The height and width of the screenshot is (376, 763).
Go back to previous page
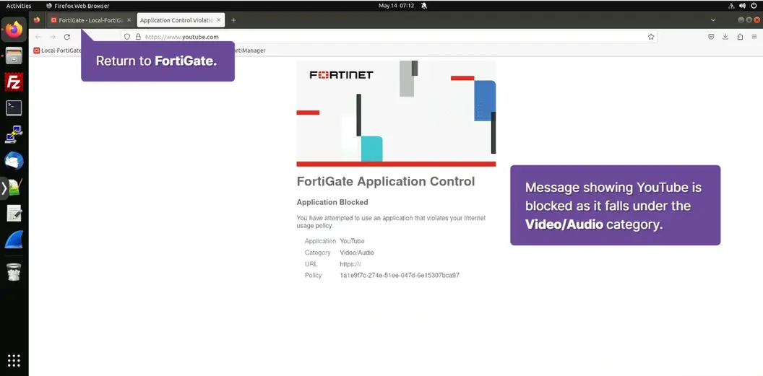[38, 37]
